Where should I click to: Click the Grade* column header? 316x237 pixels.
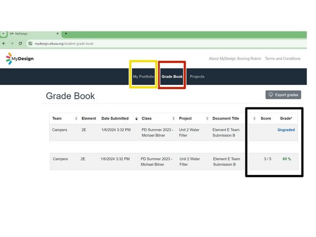(x=286, y=118)
